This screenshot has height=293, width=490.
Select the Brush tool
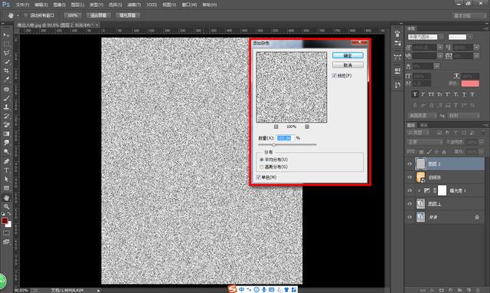pyautogui.click(x=6, y=98)
